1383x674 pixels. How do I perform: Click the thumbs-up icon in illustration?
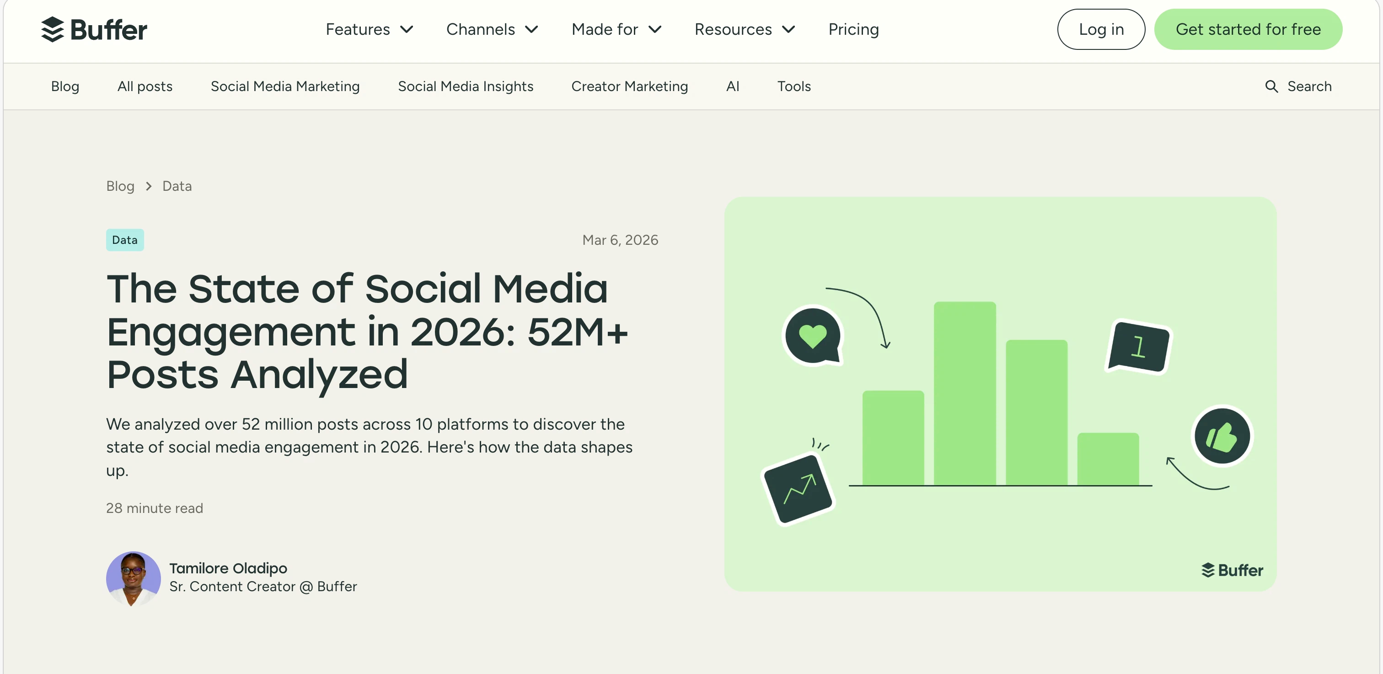[x=1222, y=436]
